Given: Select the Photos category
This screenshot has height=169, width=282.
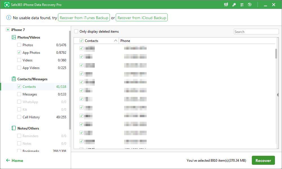Looking at the screenshot, I should pyautogui.click(x=28, y=45).
